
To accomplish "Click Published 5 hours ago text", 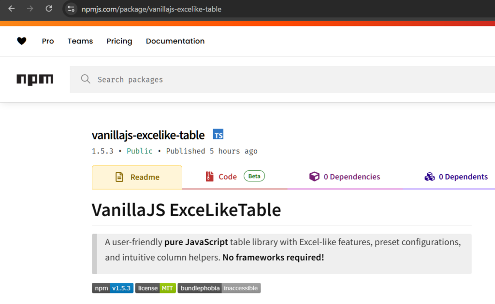I will 212,151.
